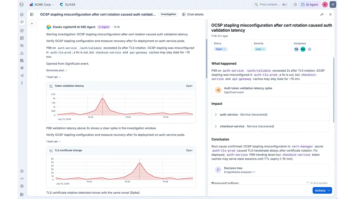Click the share arrow icon in investigation panel

[322, 14]
